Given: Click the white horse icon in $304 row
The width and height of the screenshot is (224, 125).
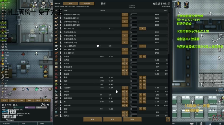Looking at the screenshot, I should pos(56,46).
